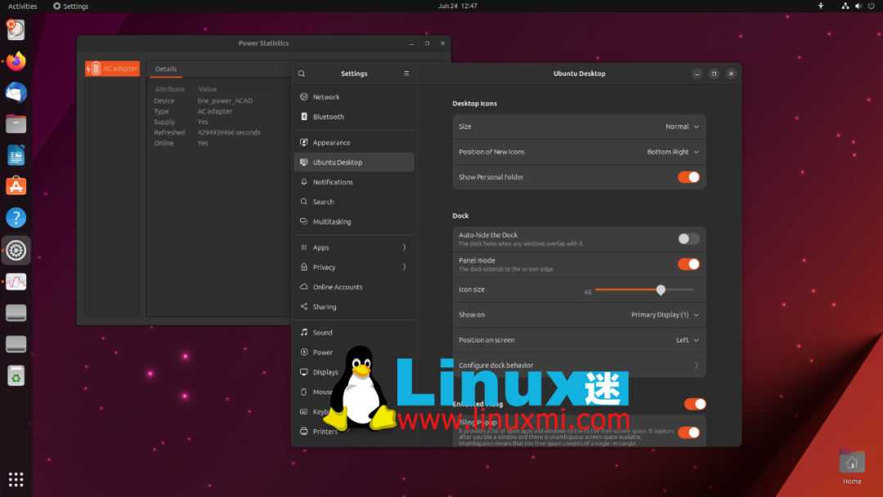Expand Configure dock behavior row
The image size is (883, 497).
[x=579, y=365]
